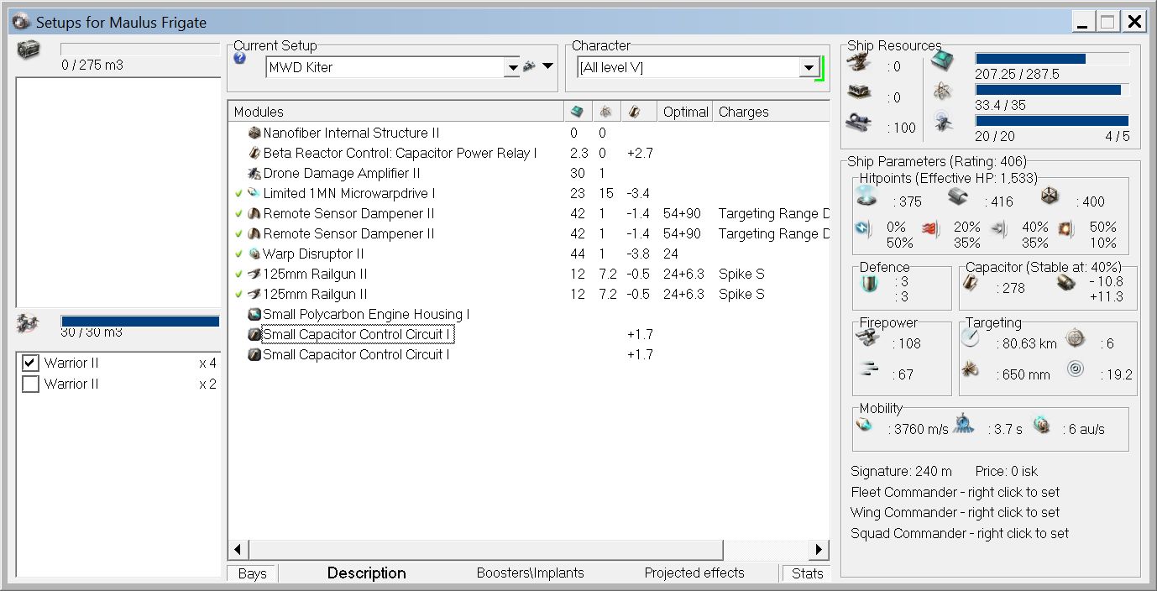Switch to the Boosters\Implants tab
This screenshot has height=591, width=1157.
click(530, 573)
